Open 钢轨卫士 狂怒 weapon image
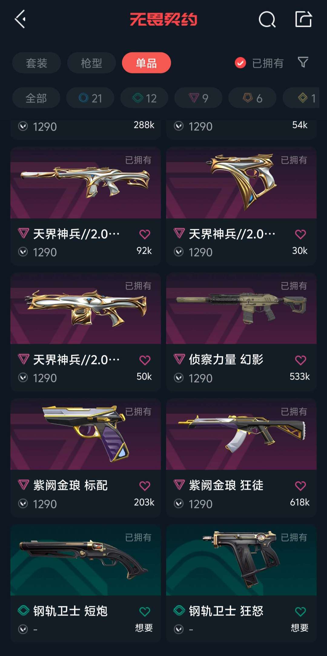The width and height of the screenshot is (327, 656). tap(241, 560)
